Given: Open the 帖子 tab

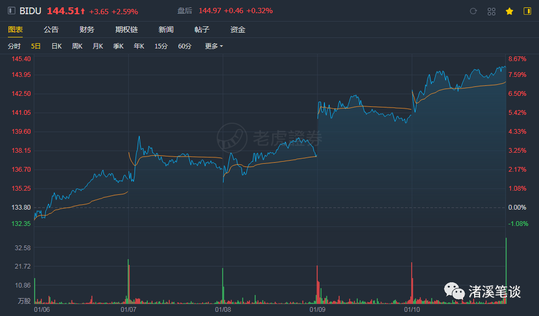Looking at the screenshot, I should coord(202,29).
